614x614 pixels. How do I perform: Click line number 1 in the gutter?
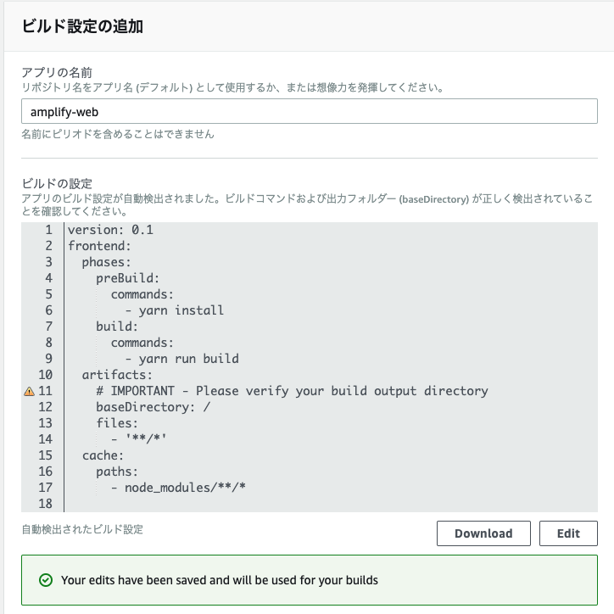click(x=48, y=230)
